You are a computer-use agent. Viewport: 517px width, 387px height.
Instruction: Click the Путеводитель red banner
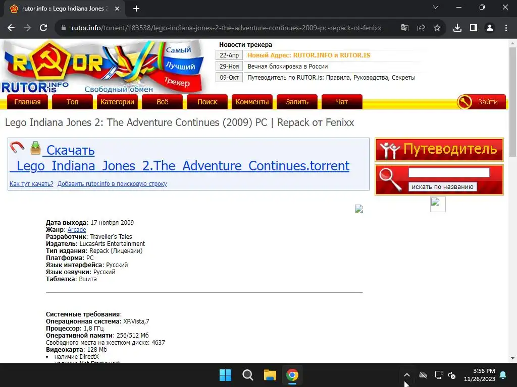click(439, 149)
